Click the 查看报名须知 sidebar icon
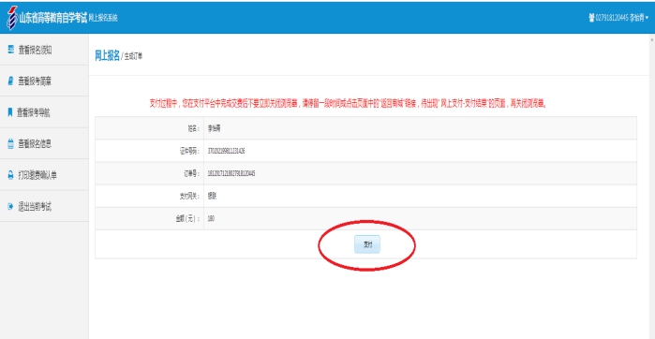Viewport: 655px width, 339px height. [x=11, y=50]
